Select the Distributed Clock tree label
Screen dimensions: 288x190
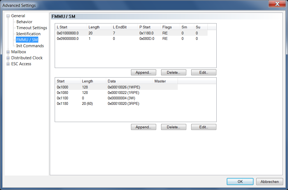click(27, 58)
